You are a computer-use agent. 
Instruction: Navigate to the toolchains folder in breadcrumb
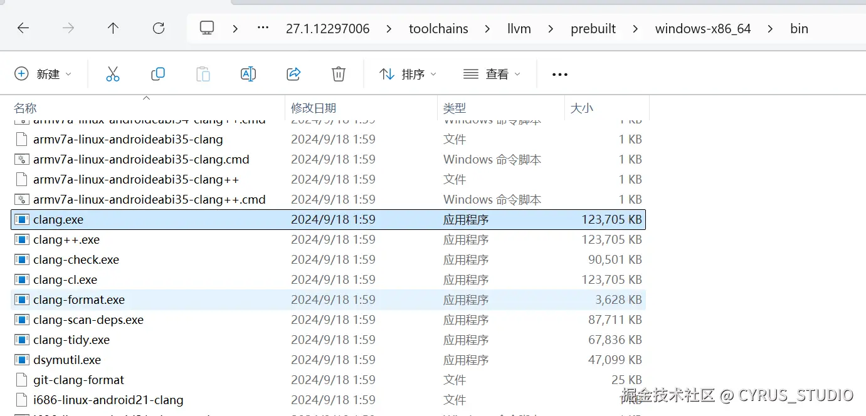[438, 28]
